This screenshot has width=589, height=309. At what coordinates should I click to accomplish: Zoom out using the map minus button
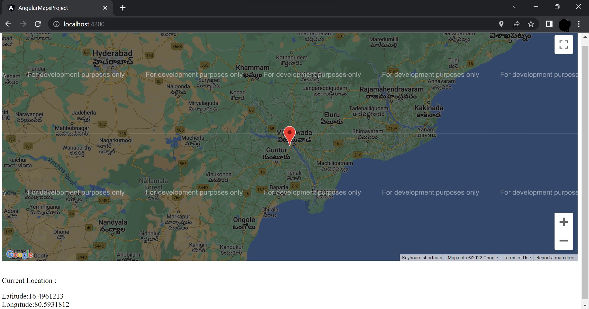coord(563,241)
